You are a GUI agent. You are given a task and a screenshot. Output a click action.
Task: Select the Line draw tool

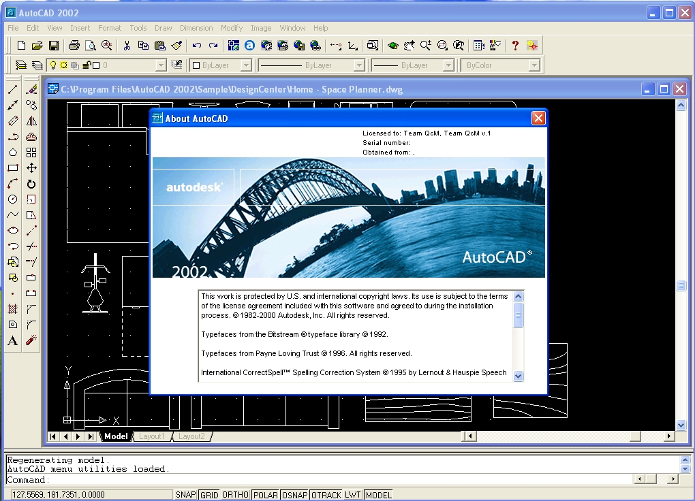[12, 89]
